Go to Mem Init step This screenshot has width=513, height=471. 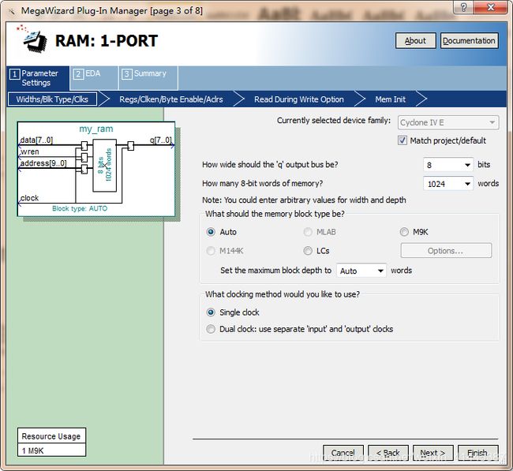point(390,99)
